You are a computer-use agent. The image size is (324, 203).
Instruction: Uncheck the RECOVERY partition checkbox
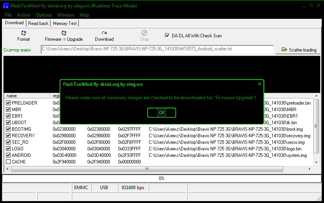(x=8, y=136)
